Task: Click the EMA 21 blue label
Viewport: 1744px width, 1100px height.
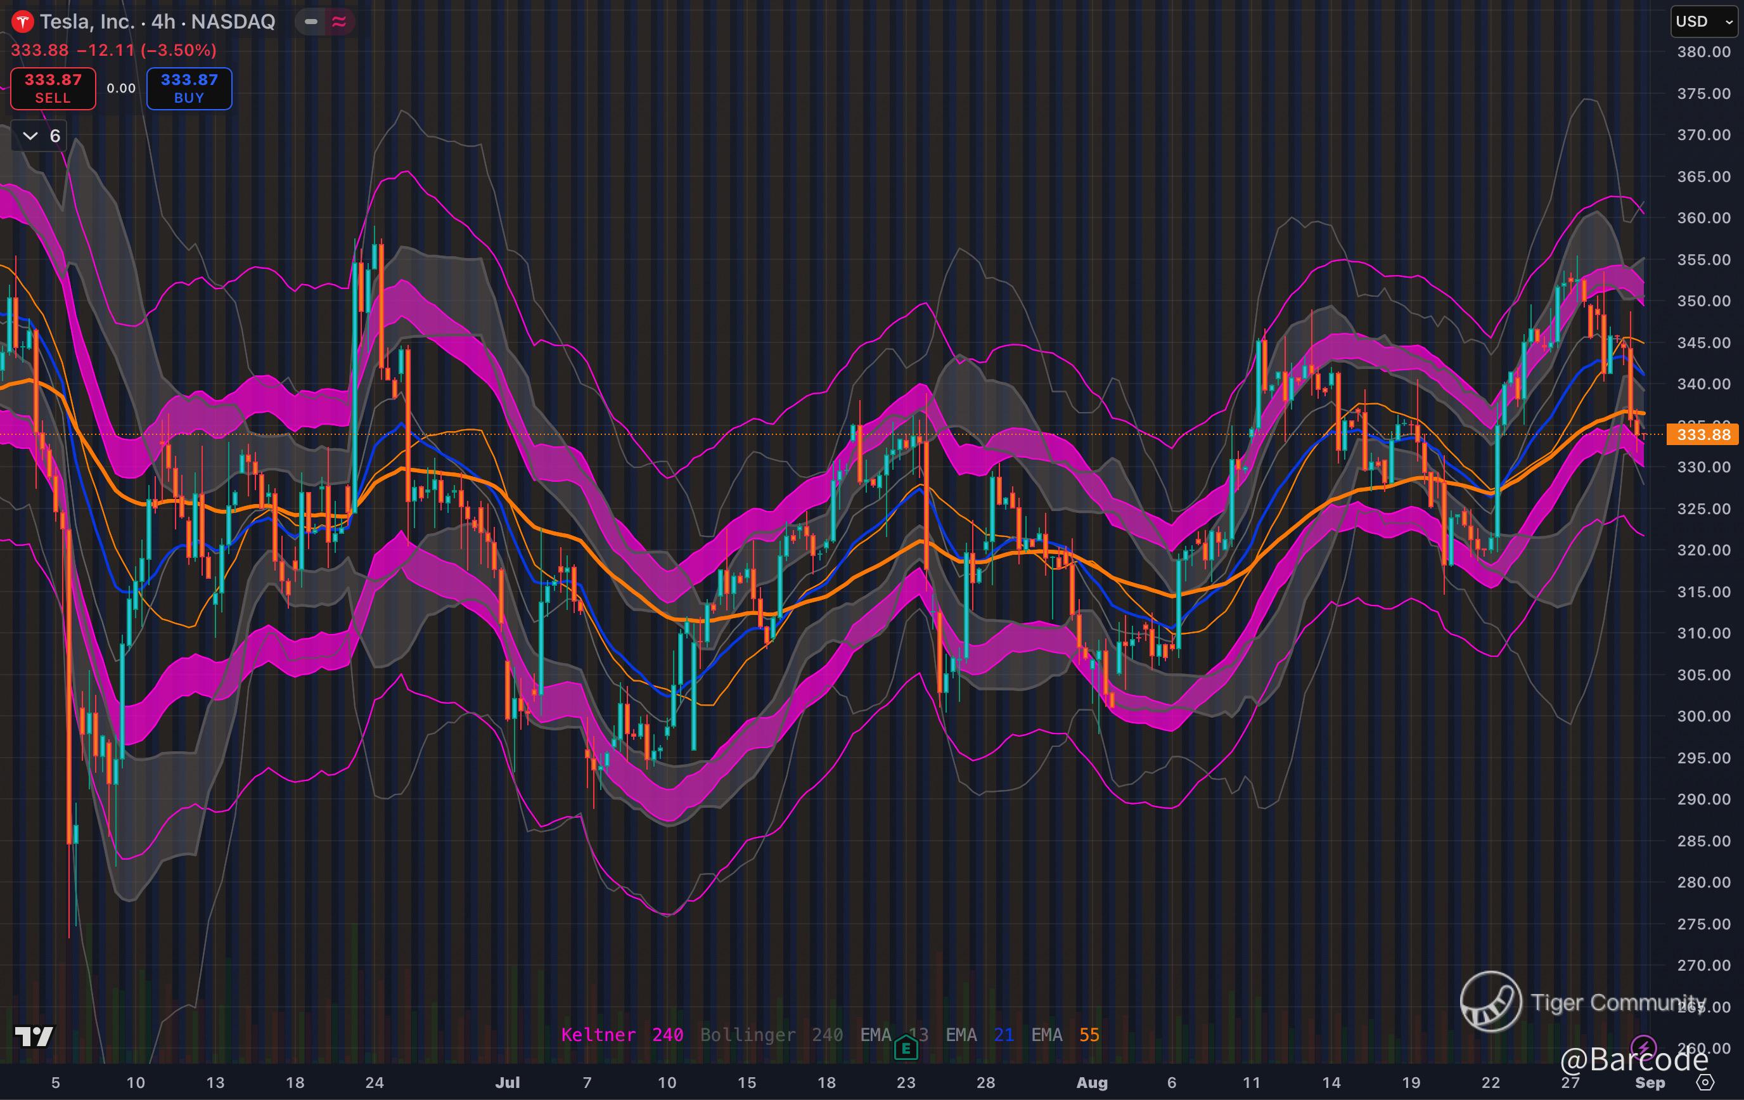Action: point(979,1035)
